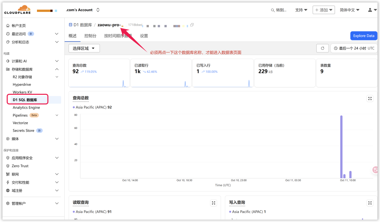Expand the 读取查询 chart fullscreen icon
The width and height of the screenshot is (380, 222).
pyautogui.click(x=214, y=203)
